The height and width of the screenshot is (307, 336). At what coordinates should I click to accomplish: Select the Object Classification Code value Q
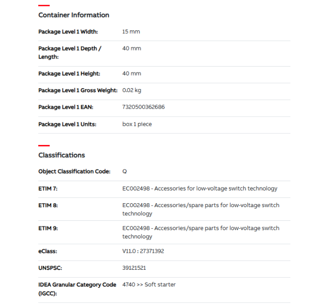point(125,172)
